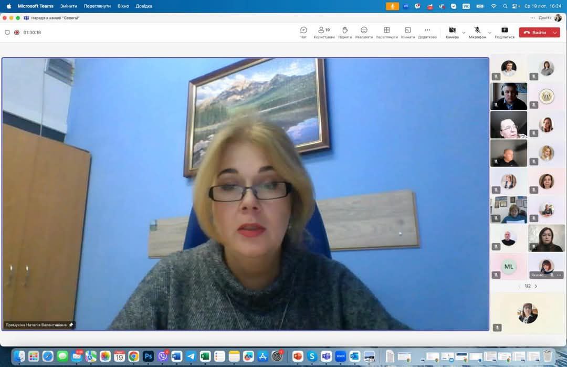Image resolution: width=567 pixels, height=367 pixels.
Task: Open the Переглянути menu in menu bar
Action: pos(97,6)
